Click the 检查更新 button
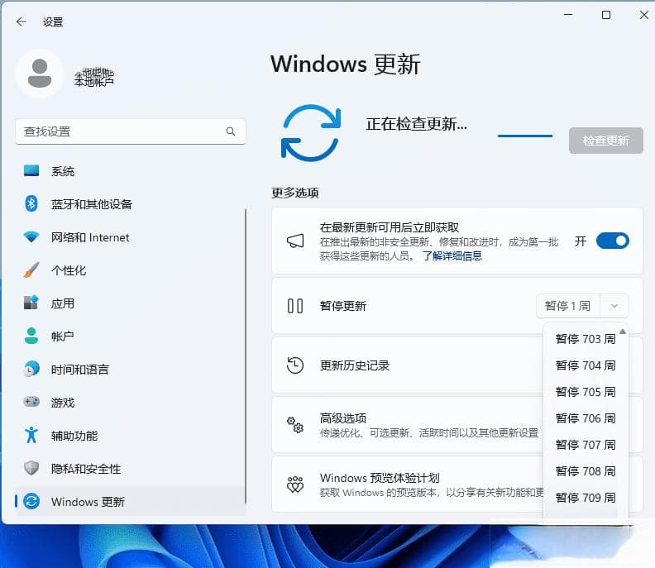Image resolution: width=655 pixels, height=568 pixels. coord(605,141)
